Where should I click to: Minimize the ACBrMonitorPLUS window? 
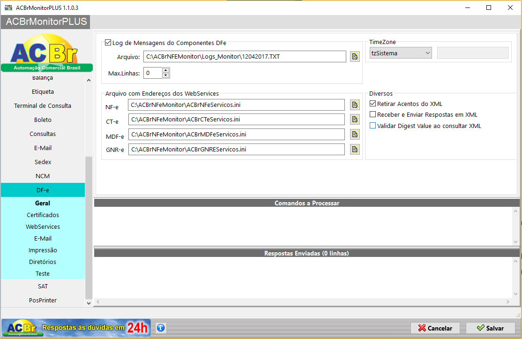[467, 8]
